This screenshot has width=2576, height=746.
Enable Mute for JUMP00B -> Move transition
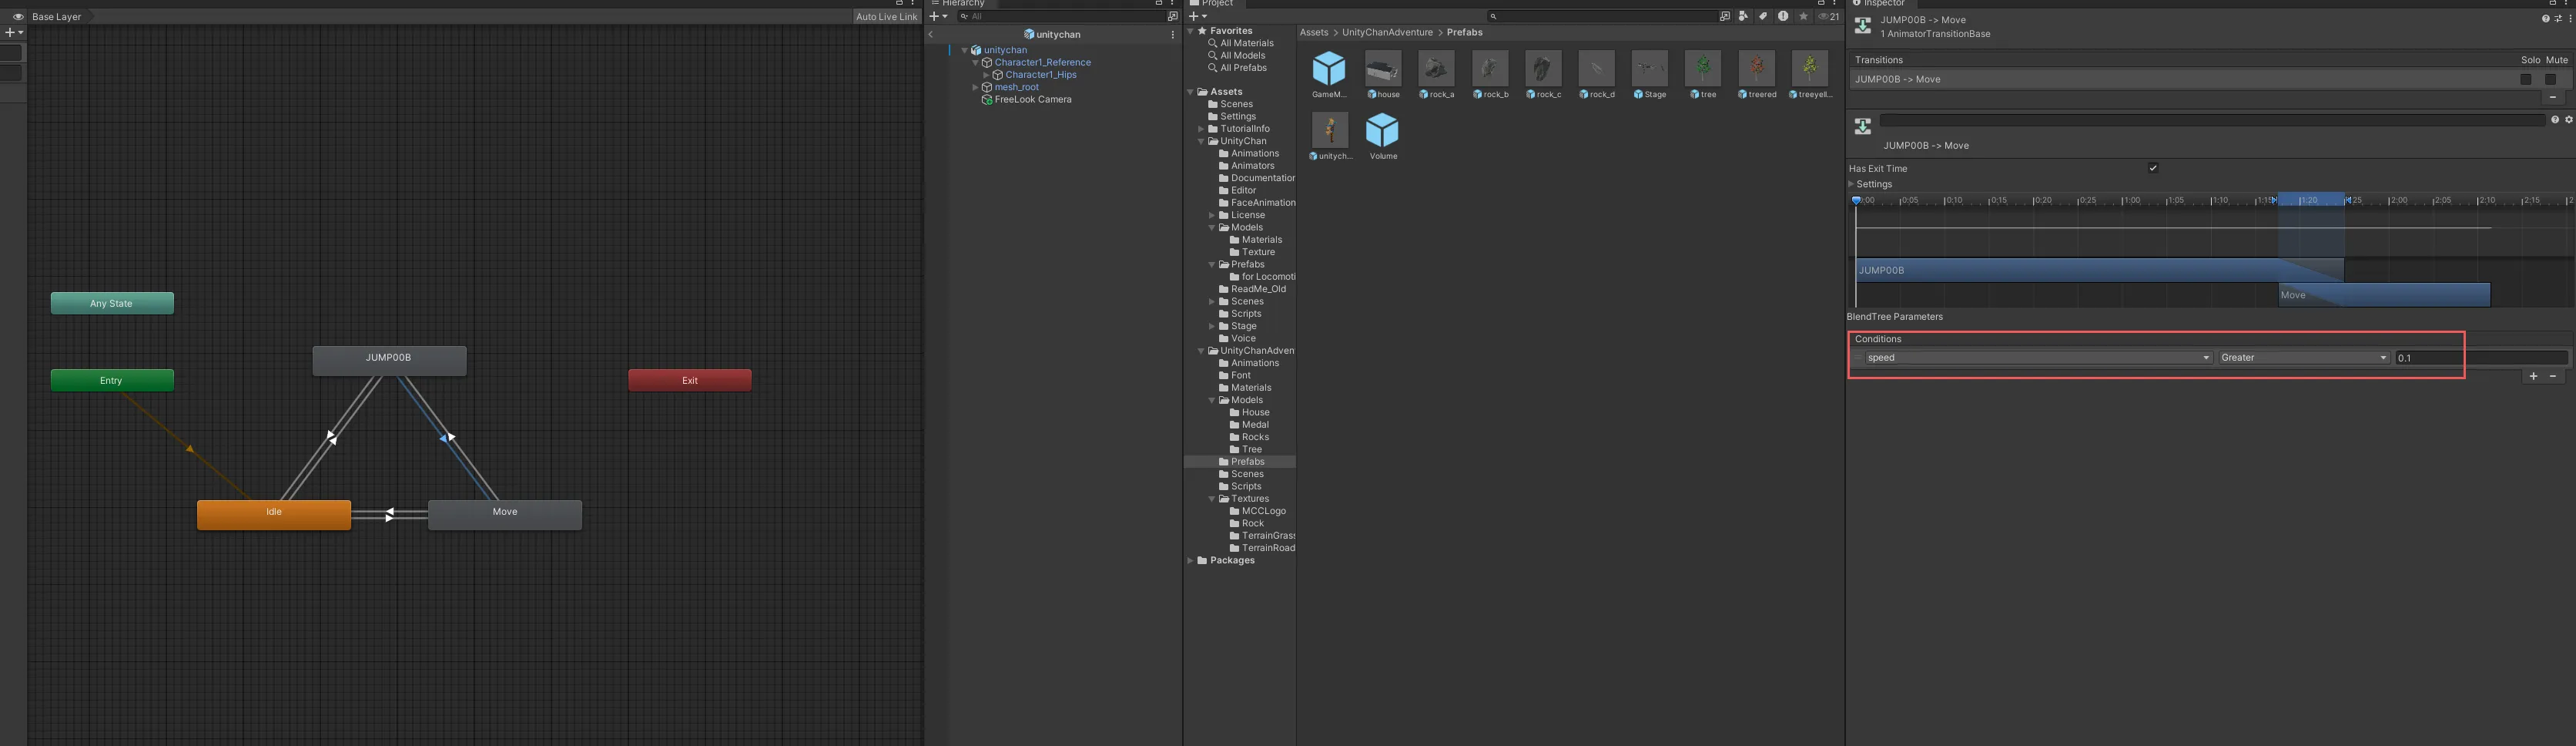click(2551, 79)
